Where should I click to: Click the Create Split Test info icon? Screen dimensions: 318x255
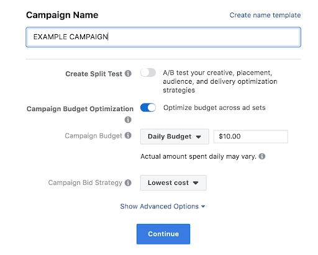128,73
